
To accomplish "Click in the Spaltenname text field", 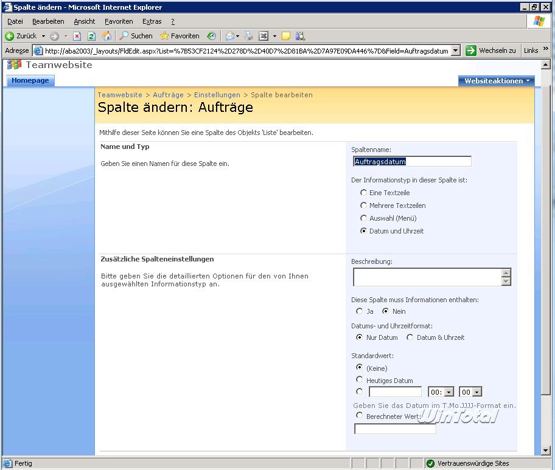I will tap(412, 161).
